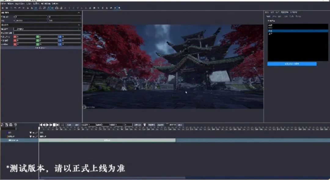Viewport: 330px width, 180px height.
Task: Click the blue Z swatch in the third vector row
Action: click(60, 44)
